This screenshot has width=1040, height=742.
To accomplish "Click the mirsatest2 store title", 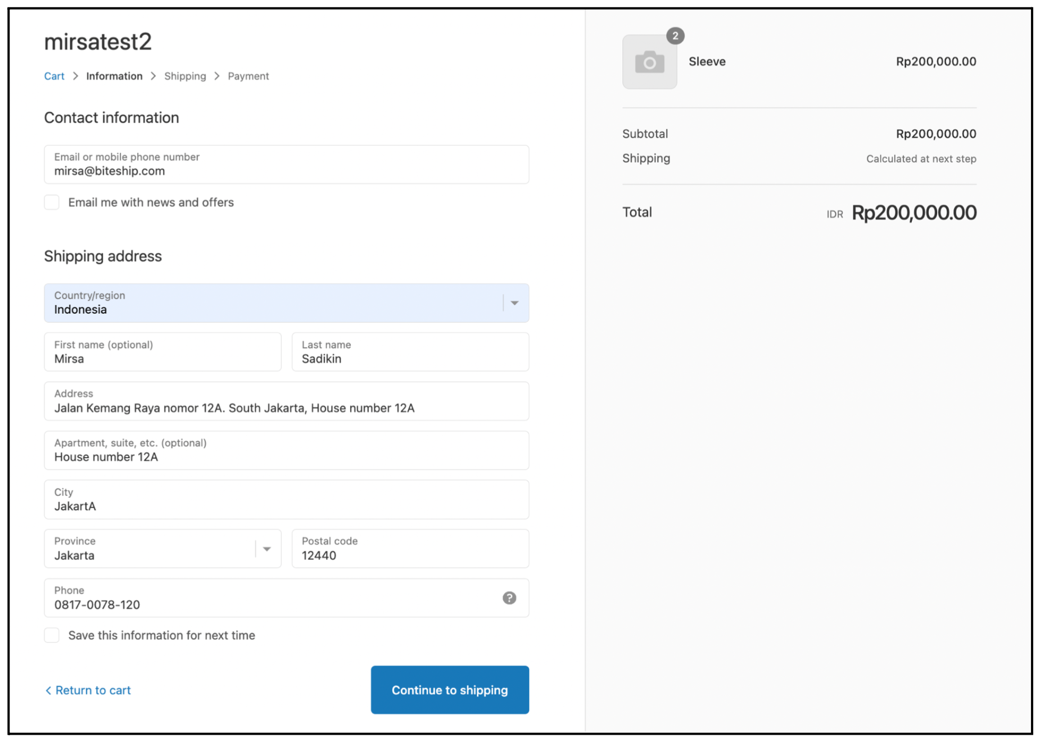I will (x=98, y=42).
